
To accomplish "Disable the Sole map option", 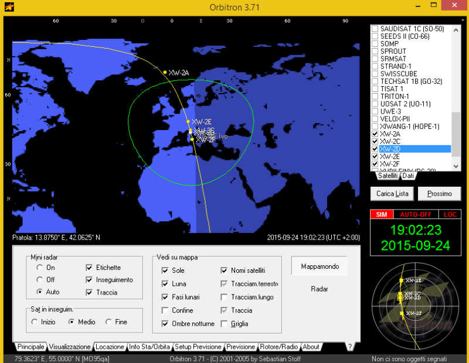I will point(165,270).
